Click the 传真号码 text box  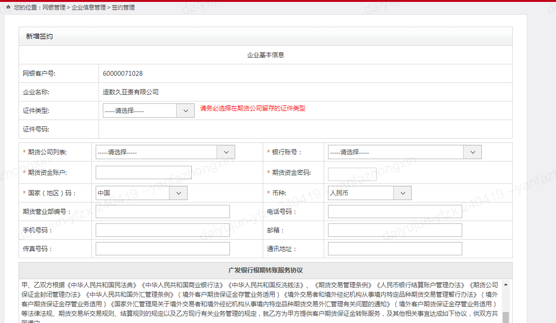click(162, 249)
